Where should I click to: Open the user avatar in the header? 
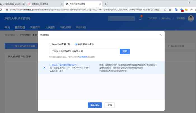[x=191, y=19]
